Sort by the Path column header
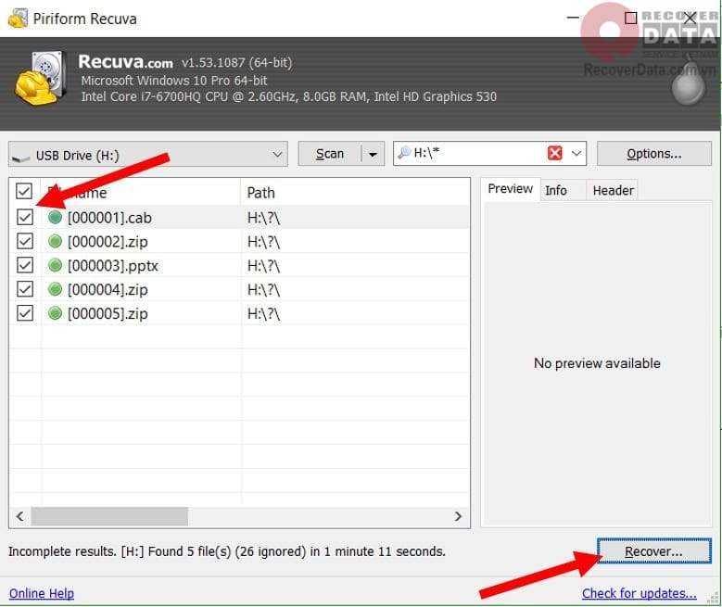Image resolution: width=722 pixels, height=607 pixels. pos(261,193)
